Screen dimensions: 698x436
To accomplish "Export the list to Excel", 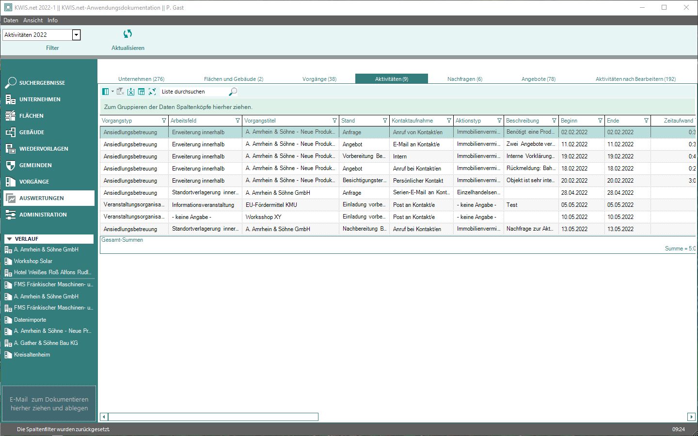I will 131,92.
